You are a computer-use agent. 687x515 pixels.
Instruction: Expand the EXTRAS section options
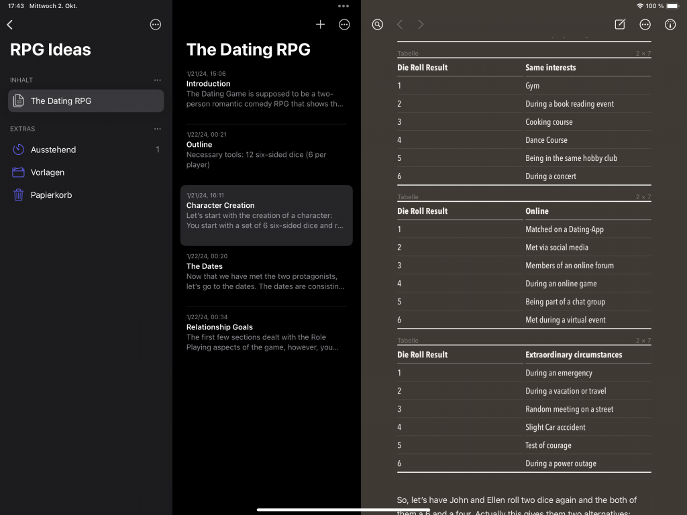click(x=157, y=129)
